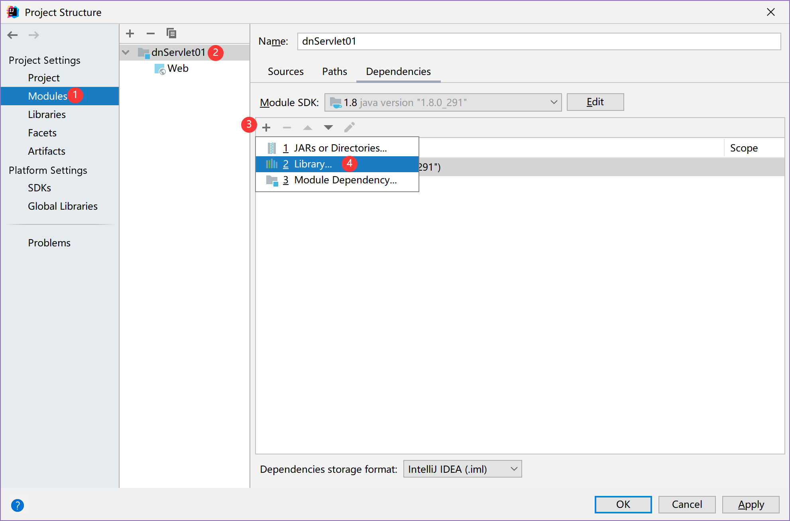Click the edit dependency pencil icon
The height and width of the screenshot is (521, 790).
[x=349, y=128]
